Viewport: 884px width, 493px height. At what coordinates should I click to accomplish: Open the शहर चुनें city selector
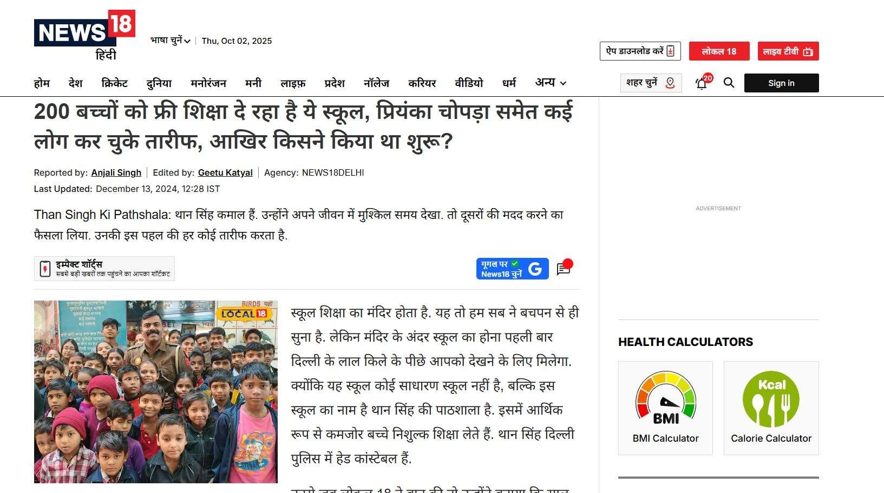644,83
